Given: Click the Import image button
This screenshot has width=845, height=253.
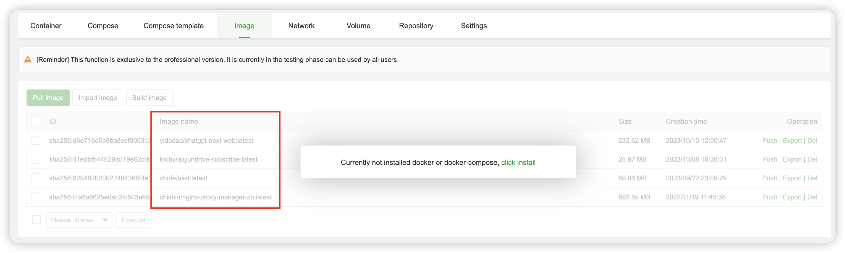Looking at the screenshot, I should [98, 98].
